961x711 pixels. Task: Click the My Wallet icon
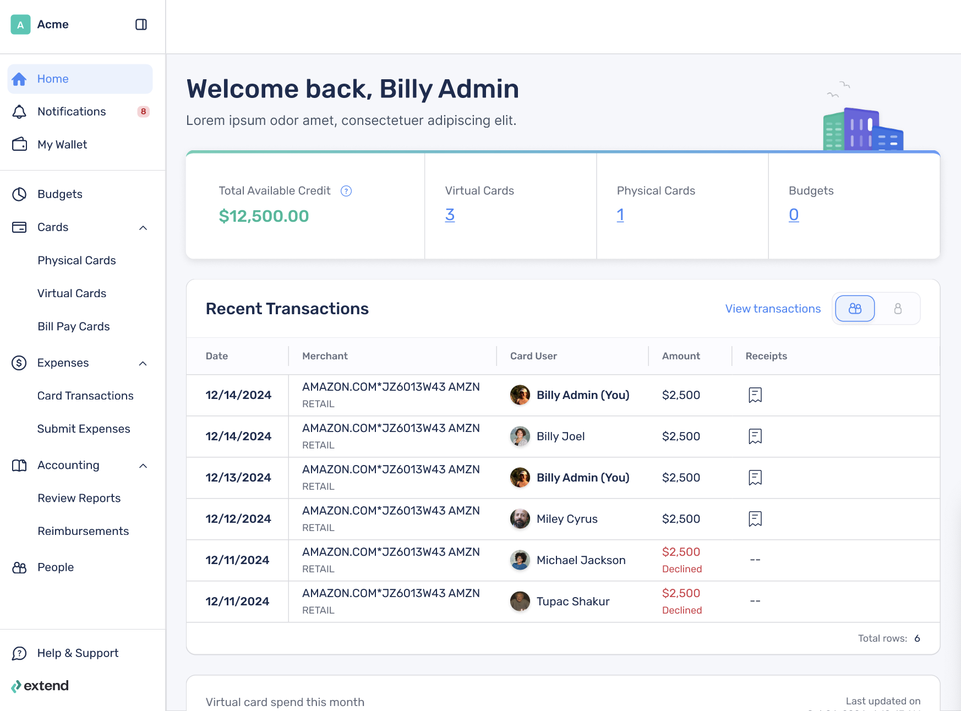19,144
